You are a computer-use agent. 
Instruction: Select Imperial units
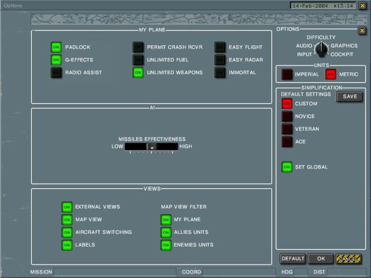pyautogui.click(x=287, y=74)
